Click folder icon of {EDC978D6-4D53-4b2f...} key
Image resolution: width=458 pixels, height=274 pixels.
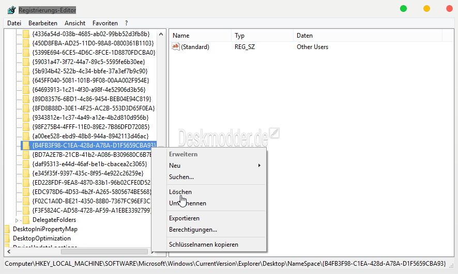coord(26,192)
